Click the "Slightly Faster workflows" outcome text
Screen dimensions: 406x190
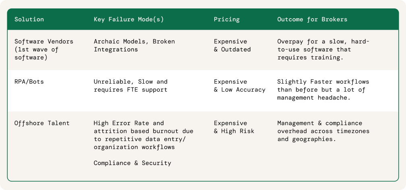(317, 82)
